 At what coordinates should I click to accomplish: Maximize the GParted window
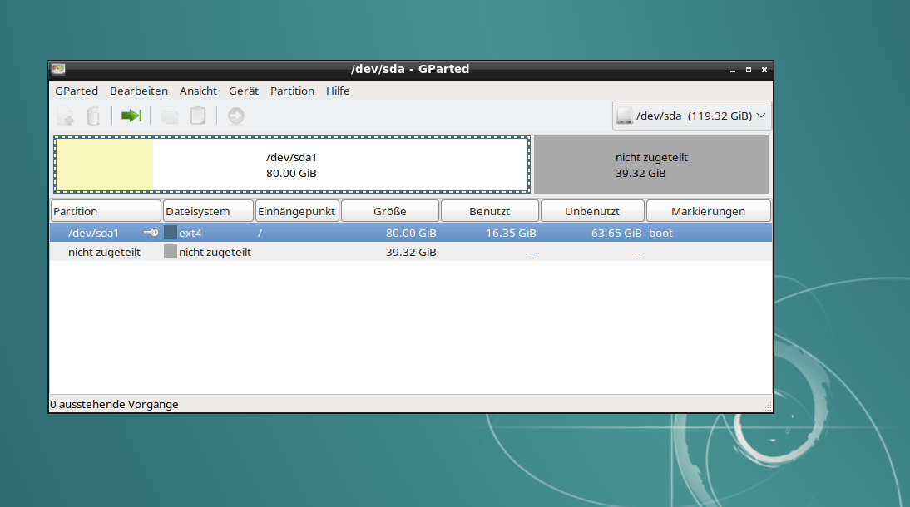pos(749,70)
